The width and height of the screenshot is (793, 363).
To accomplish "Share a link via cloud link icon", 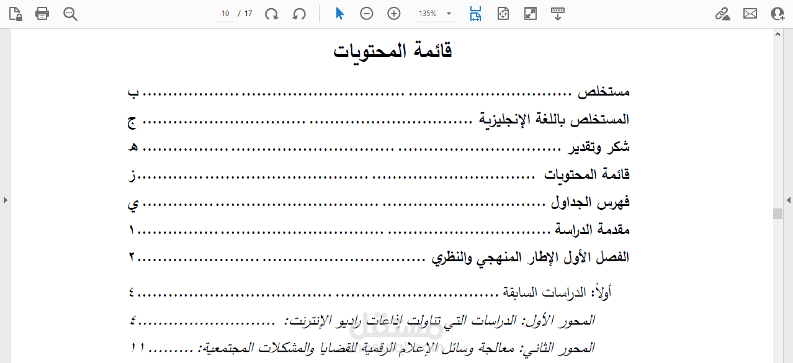I will point(723,14).
